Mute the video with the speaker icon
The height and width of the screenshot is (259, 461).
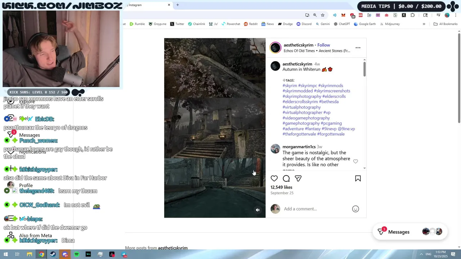(258, 210)
